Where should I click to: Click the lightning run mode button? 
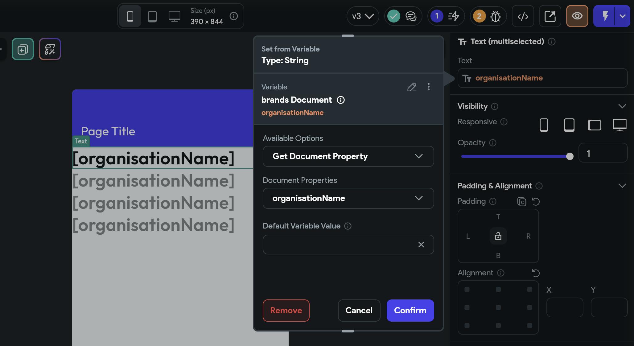[605, 16]
